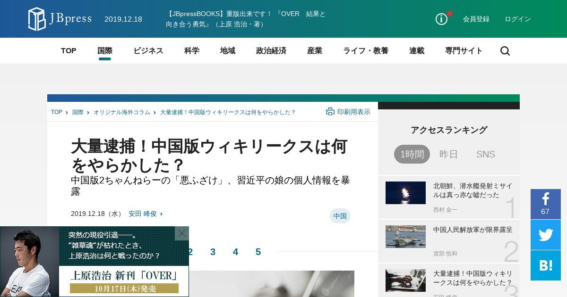Image resolution: width=567 pixels, height=297 pixels.
Task: Open the ライフ・教養 section
Action: pos(366,51)
